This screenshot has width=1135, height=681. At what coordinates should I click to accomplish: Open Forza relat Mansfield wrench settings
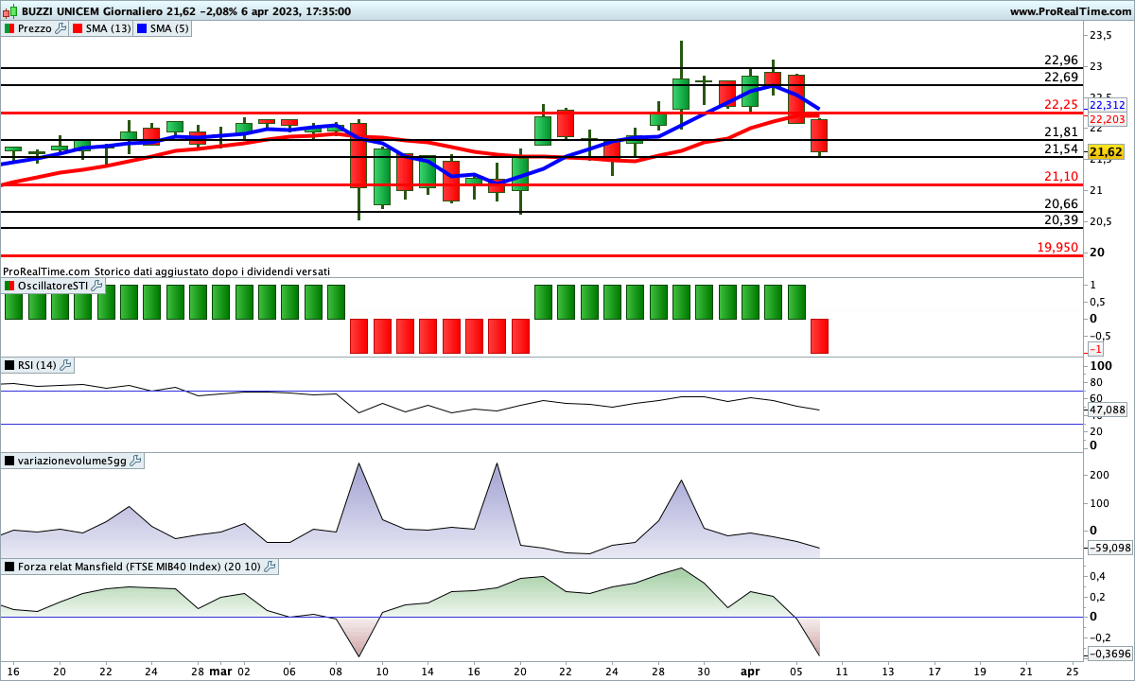(x=270, y=567)
